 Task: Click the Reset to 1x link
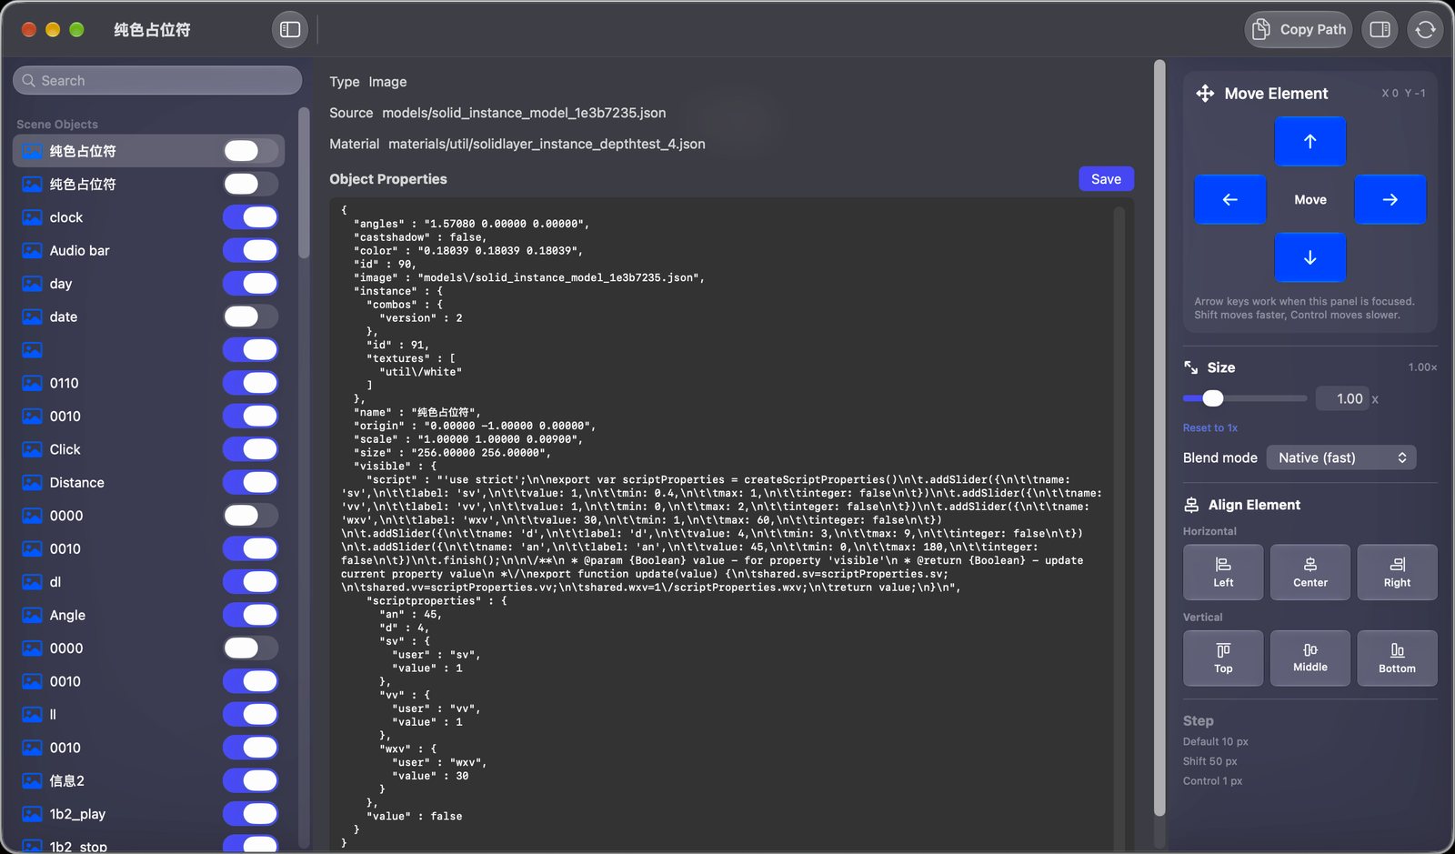(x=1209, y=427)
